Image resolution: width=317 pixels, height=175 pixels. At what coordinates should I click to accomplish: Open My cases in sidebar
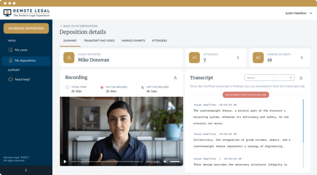pyautogui.click(x=21, y=50)
